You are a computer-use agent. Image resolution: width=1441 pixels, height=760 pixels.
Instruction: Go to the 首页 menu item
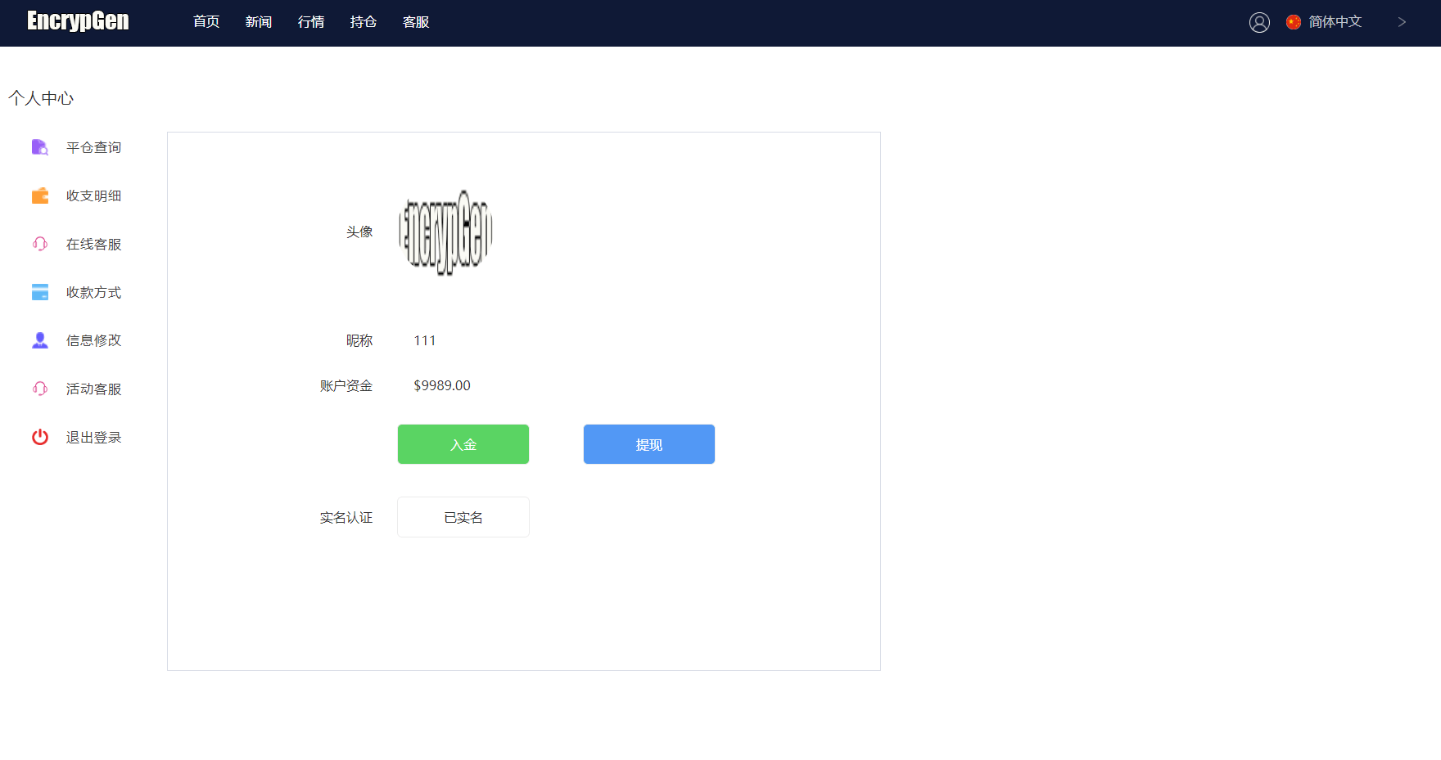(x=206, y=22)
